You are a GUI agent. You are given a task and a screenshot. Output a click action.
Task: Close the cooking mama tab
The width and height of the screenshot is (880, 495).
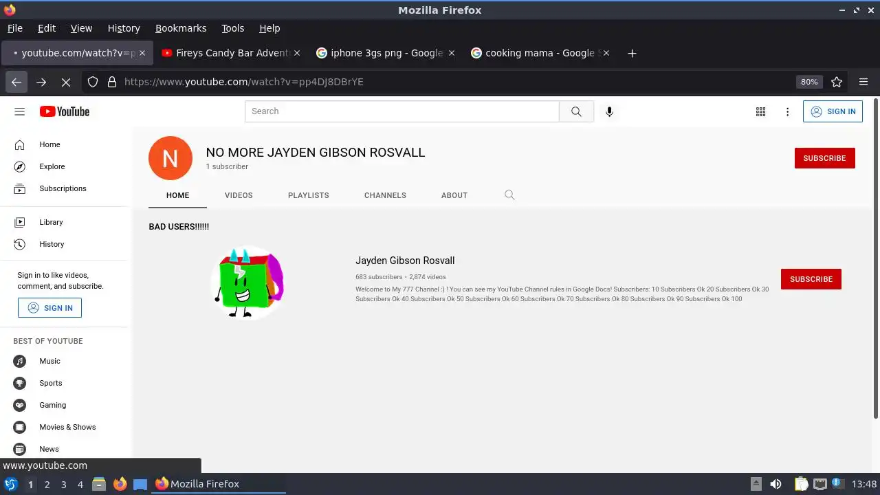606,53
